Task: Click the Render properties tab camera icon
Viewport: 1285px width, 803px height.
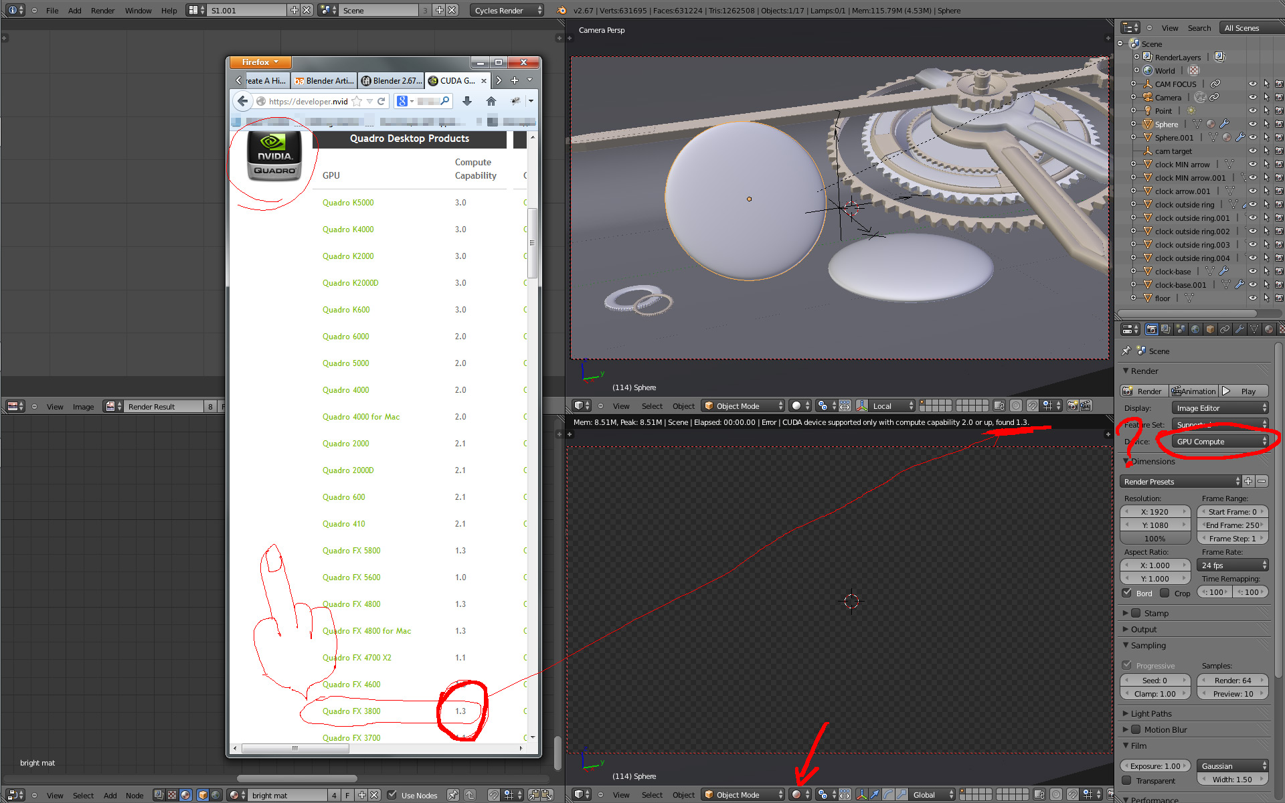Action: (x=1151, y=329)
